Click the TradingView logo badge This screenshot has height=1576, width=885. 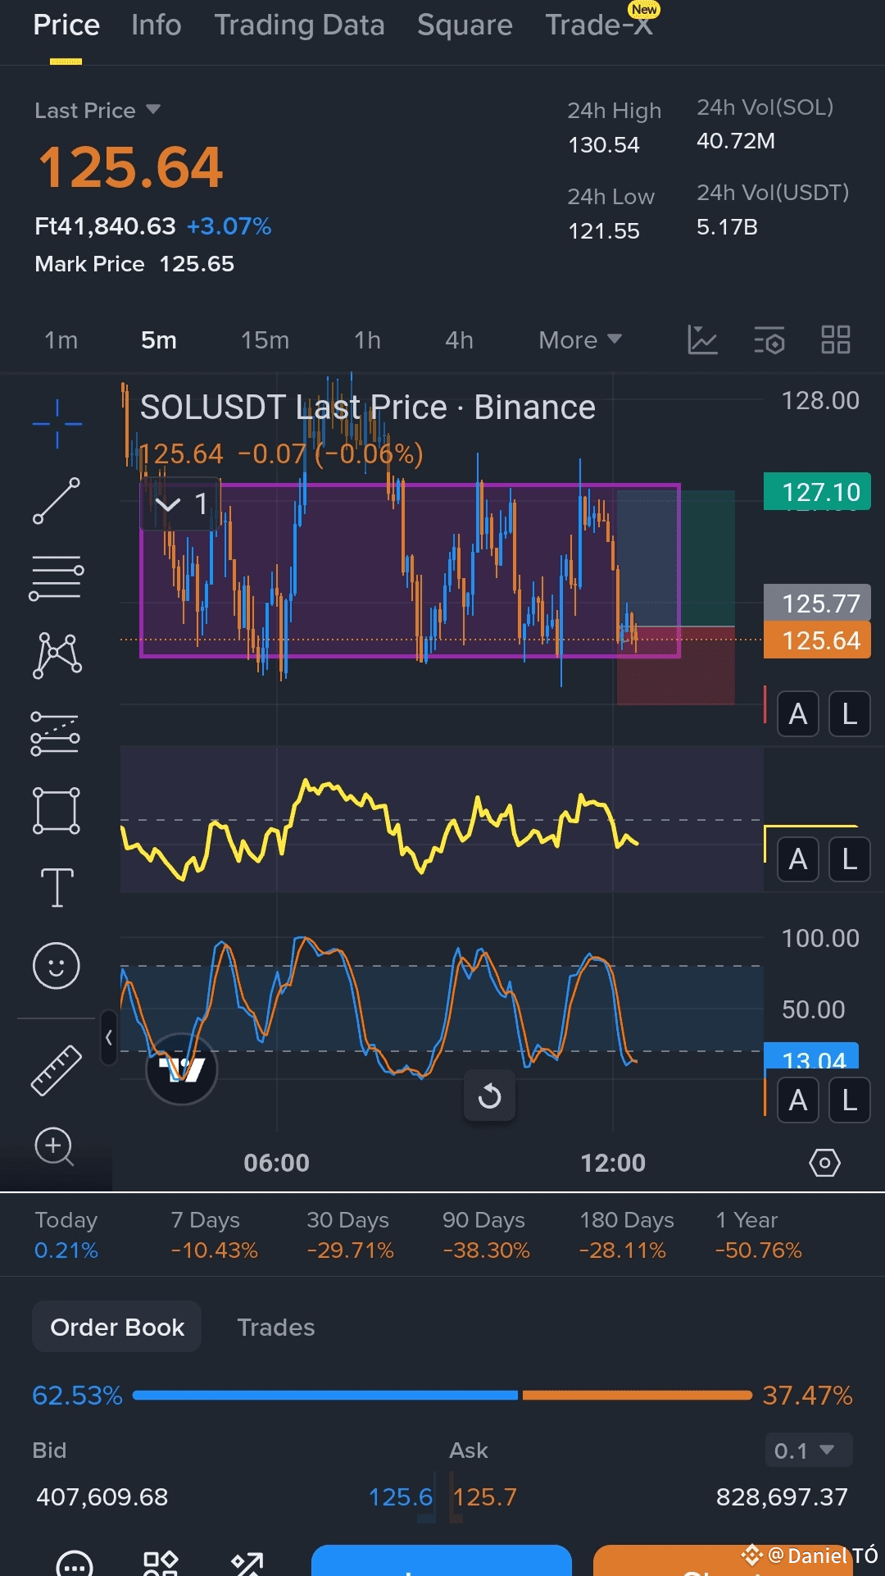[x=181, y=1068]
